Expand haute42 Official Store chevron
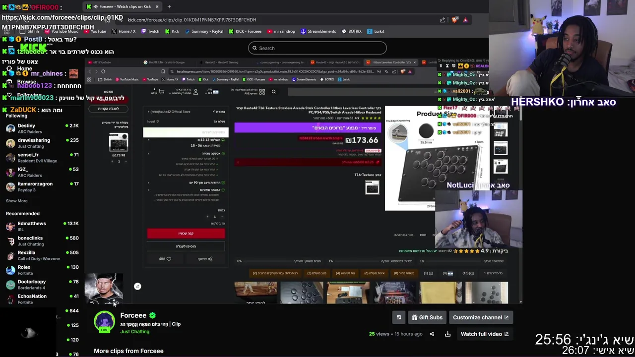 (x=148, y=112)
